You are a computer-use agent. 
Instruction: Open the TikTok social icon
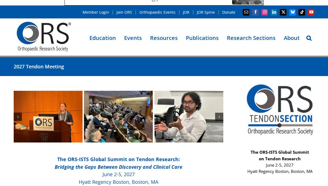tap(302, 12)
